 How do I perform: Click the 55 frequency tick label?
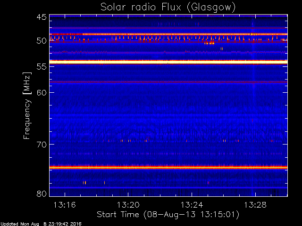(x=42, y=67)
